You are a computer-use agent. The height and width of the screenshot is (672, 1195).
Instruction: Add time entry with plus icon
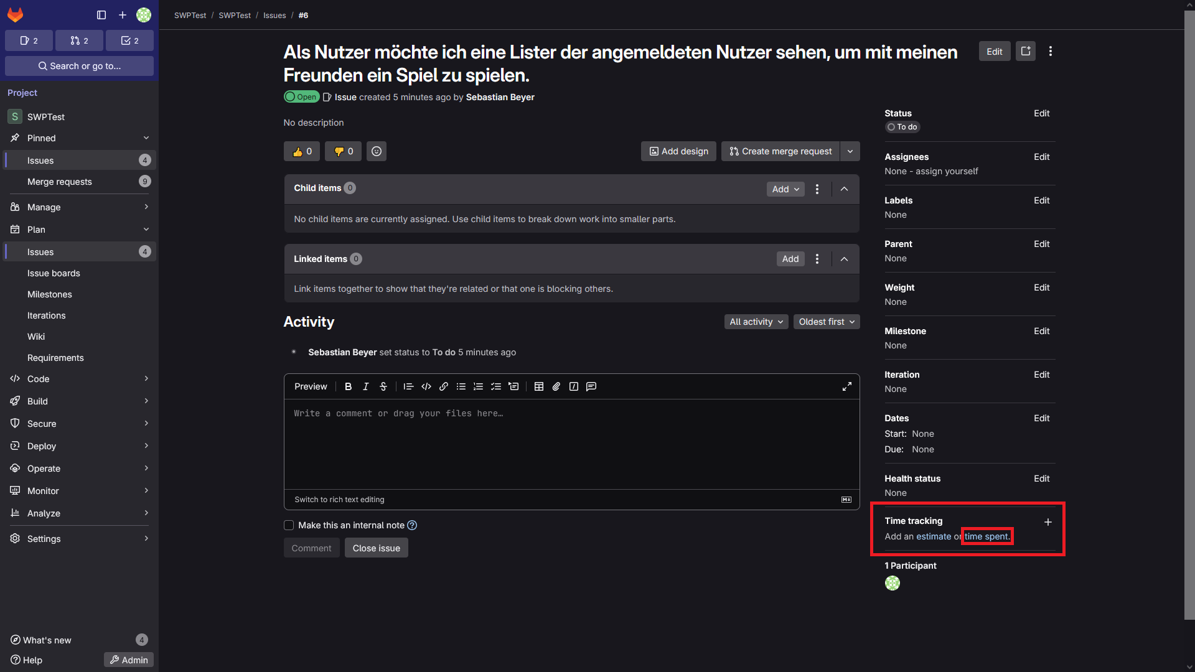click(x=1048, y=522)
